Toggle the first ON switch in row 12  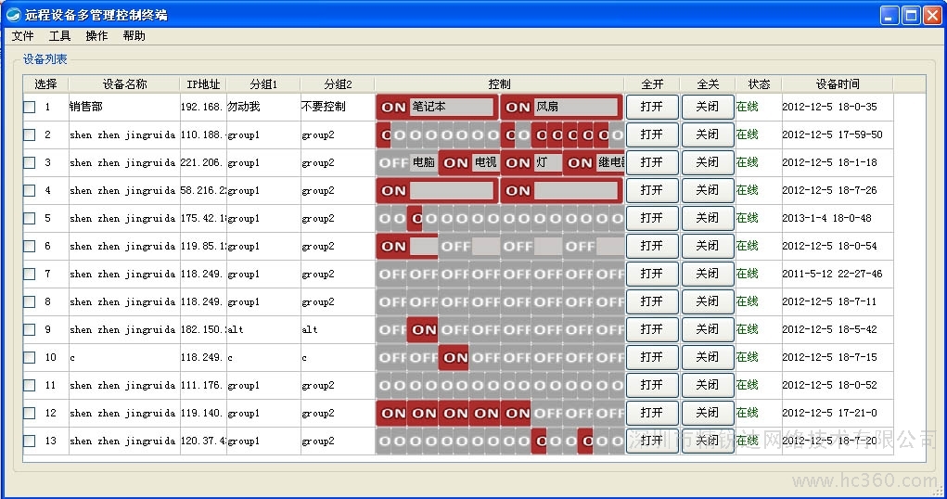pyautogui.click(x=392, y=413)
